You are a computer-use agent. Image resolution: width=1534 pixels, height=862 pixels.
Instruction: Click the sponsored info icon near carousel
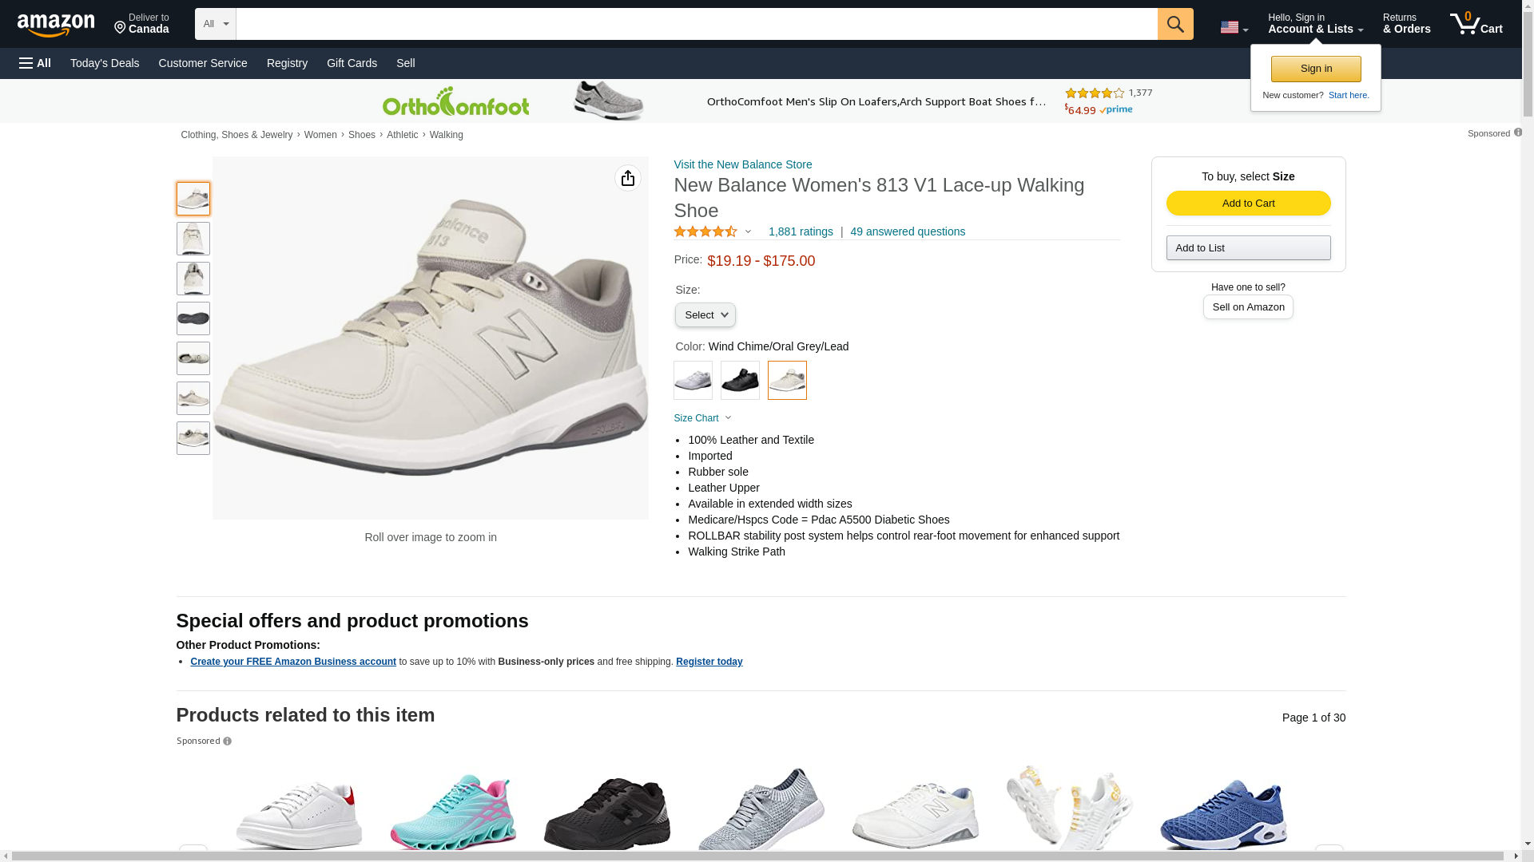[x=227, y=741]
